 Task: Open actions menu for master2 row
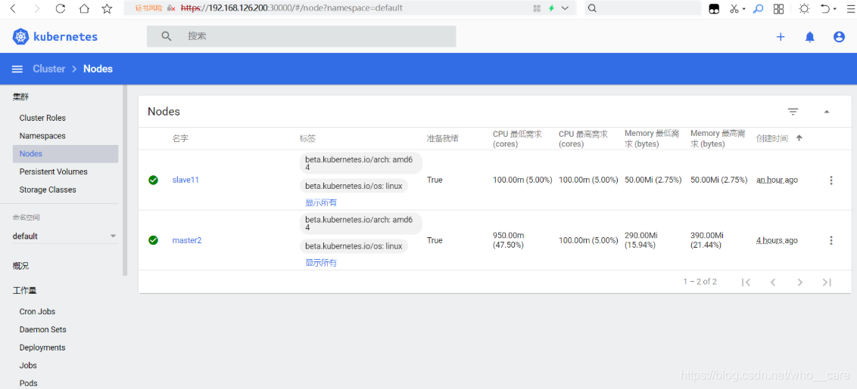[831, 240]
